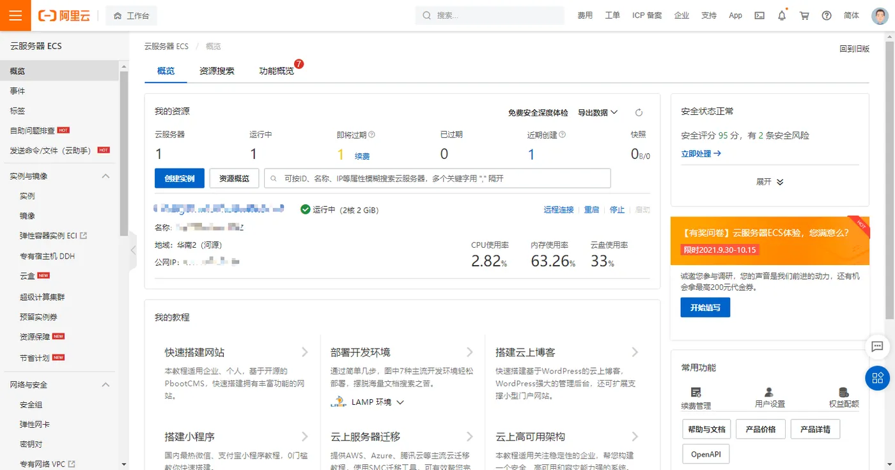Click the 续费管理 icon
The width and height of the screenshot is (895, 470).
click(696, 392)
